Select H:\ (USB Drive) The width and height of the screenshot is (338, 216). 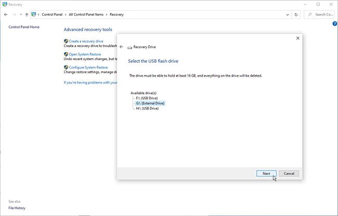[147, 109]
